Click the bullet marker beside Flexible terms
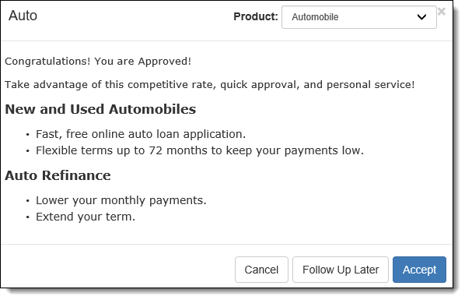This screenshot has width=465, height=300. coord(27,151)
